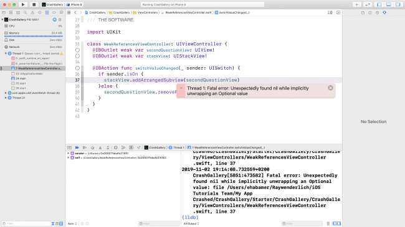
Task: Toggle breakpoints activation in debug bar
Action: tap(77, 147)
